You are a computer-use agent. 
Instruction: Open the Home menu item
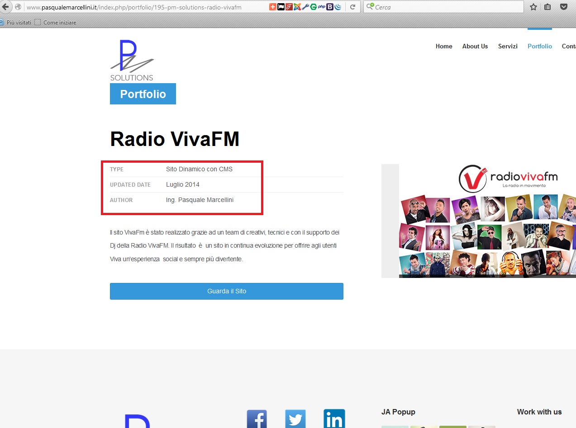pos(444,46)
